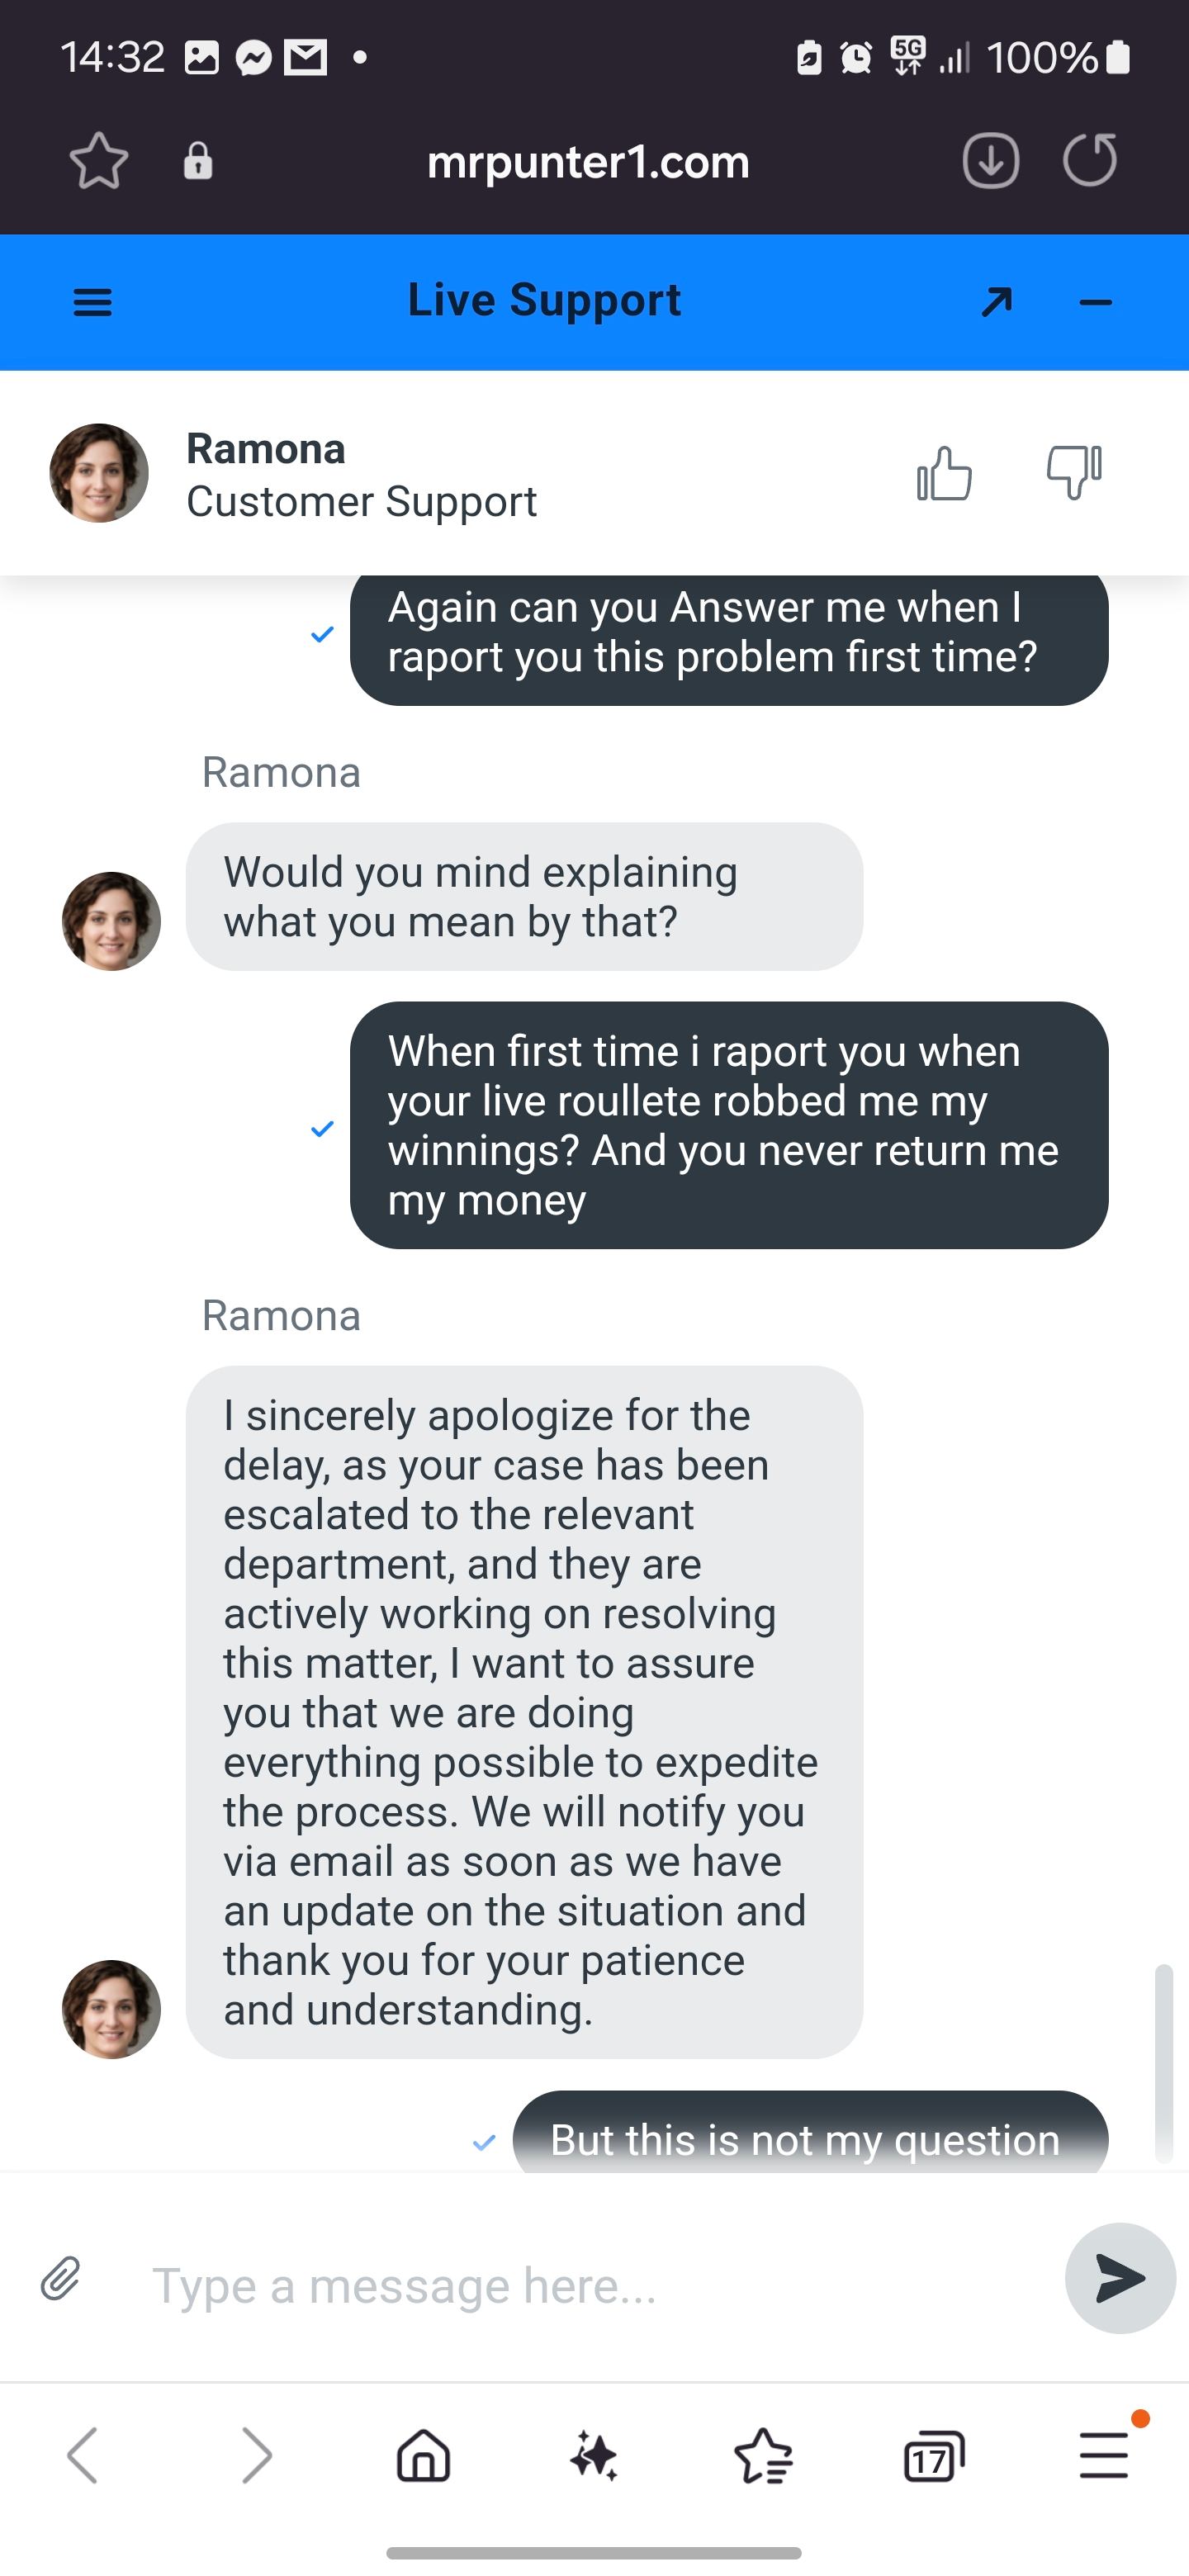The width and height of the screenshot is (1189, 2576).
Task: Open the browser downloads icon
Action: (990, 161)
